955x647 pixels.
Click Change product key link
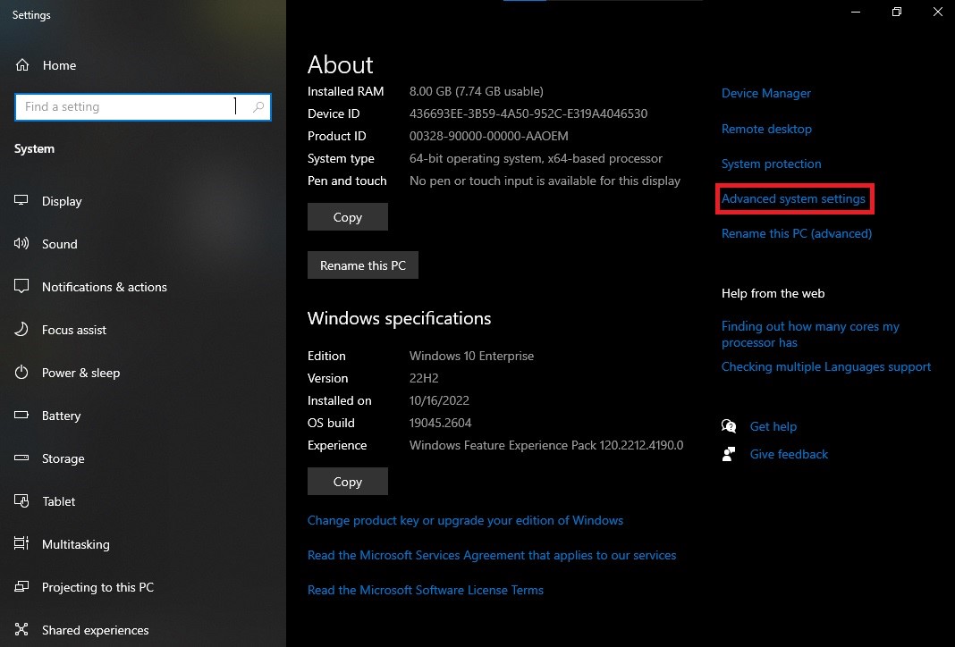[x=465, y=520]
